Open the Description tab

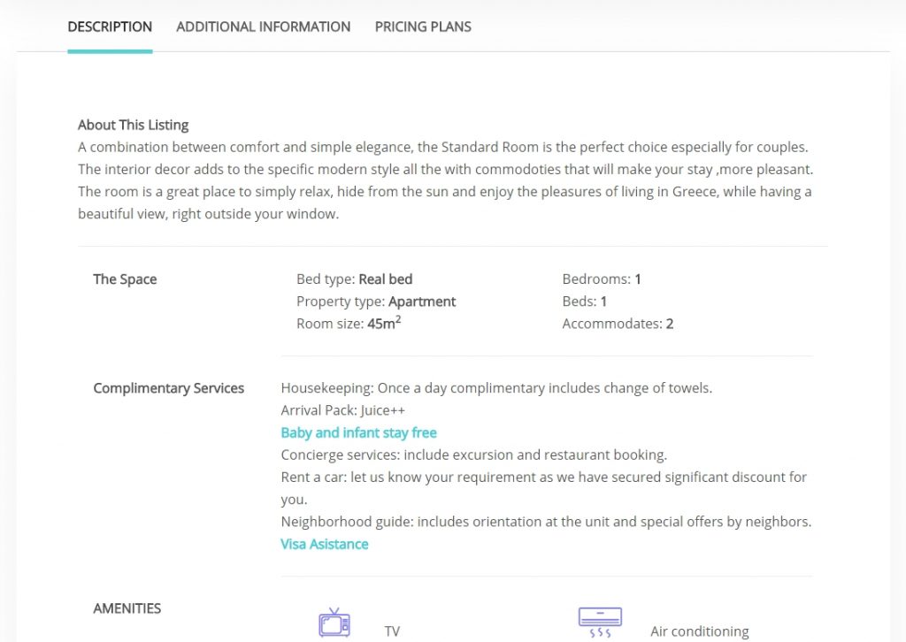[110, 27]
